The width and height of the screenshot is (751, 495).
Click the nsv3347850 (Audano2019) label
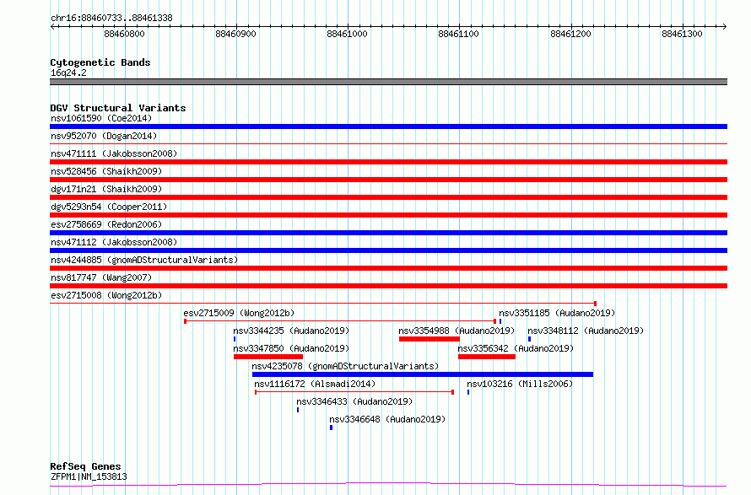click(291, 348)
